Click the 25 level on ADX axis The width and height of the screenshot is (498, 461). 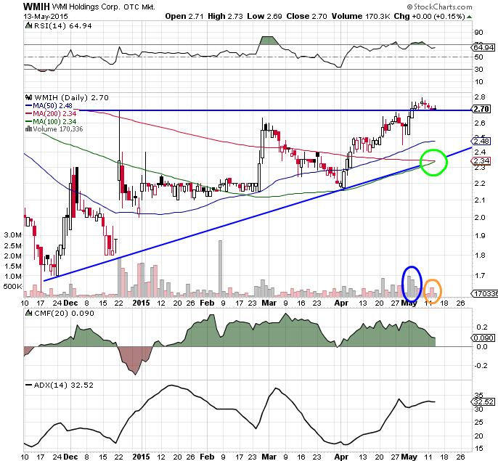tap(478, 423)
